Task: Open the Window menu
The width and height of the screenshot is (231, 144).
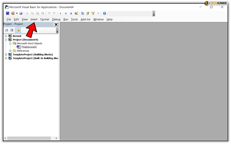Action: pos(98,19)
